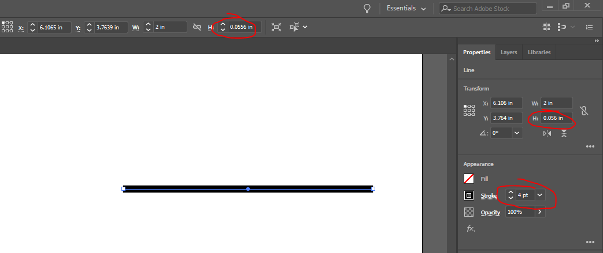Switch to the Libraries tab
Viewport: 603px width, 253px height.
coord(539,52)
